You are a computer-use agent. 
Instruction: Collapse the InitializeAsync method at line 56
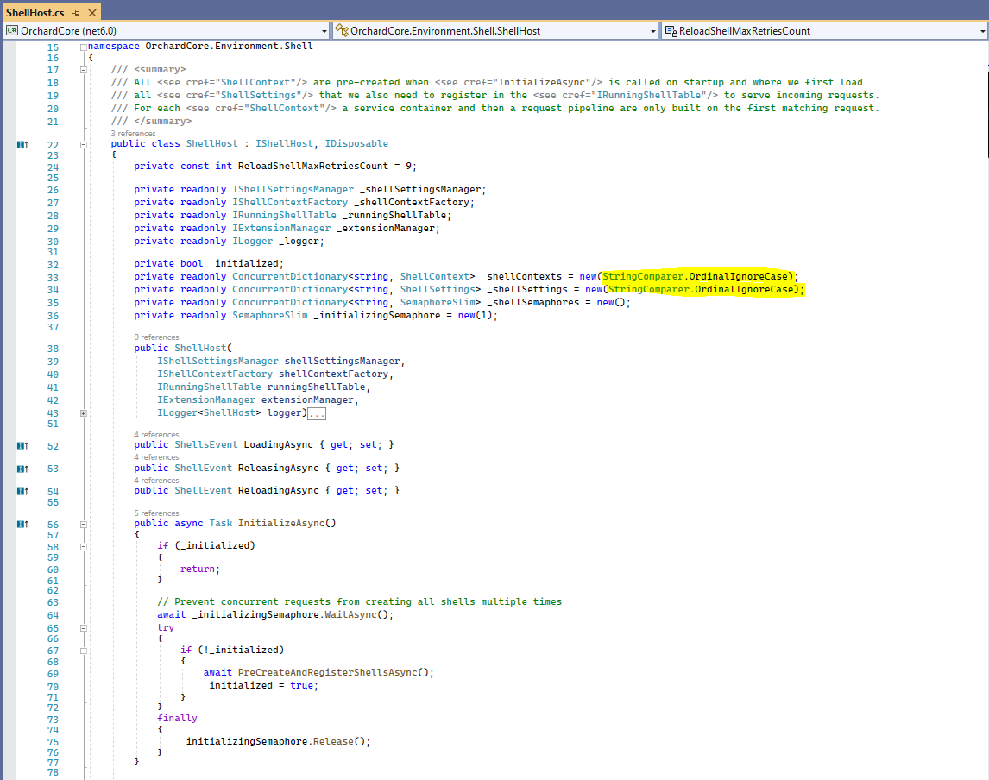point(83,524)
